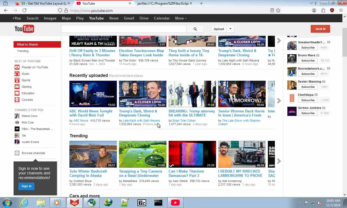The height and width of the screenshot is (208, 347).
Task: Click the ChefSteps channel avatar
Action: pyautogui.click(x=292, y=98)
